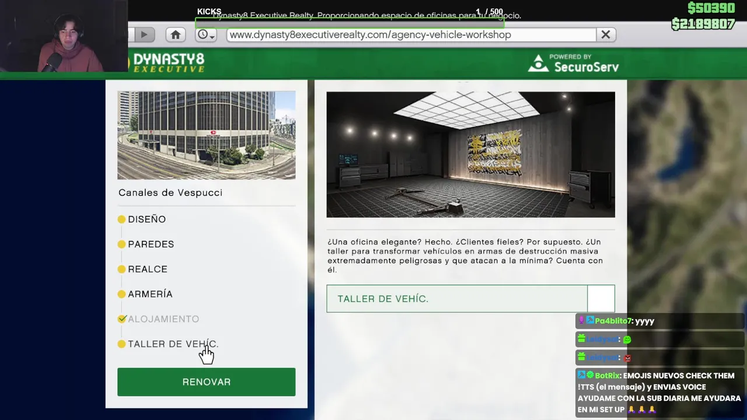Select the PAREDES menu option

tap(151, 244)
